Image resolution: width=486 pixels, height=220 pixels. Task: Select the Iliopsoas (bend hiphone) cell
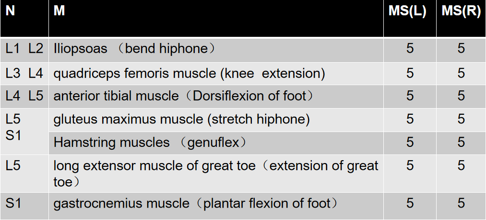click(x=216, y=50)
